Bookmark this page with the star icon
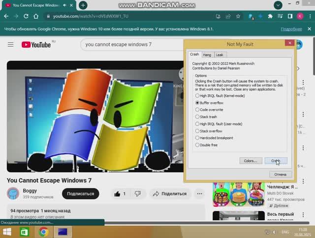The width and height of the screenshot is (315, 238). point(238,16)
